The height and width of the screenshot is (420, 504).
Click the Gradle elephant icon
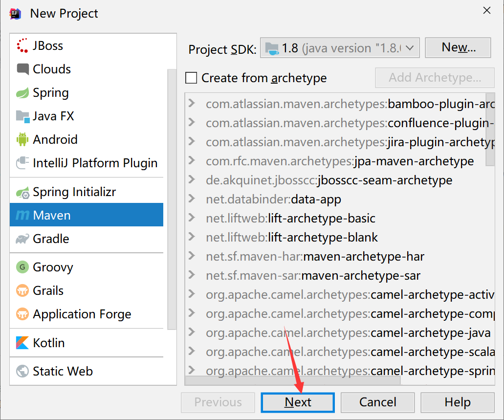point(22,239)
